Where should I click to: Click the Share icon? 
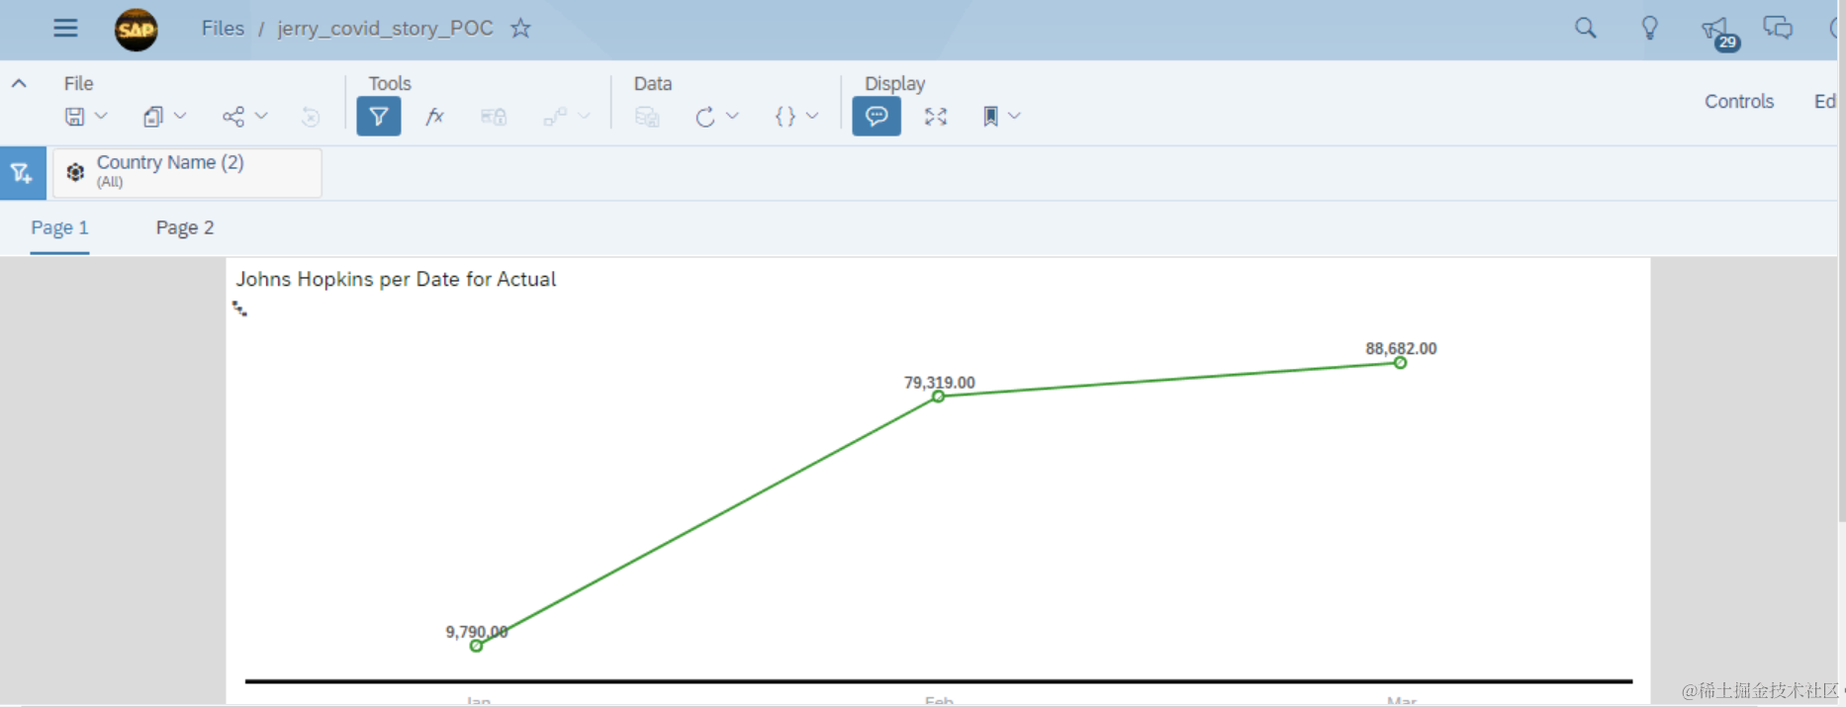click(x=232, y=117)
